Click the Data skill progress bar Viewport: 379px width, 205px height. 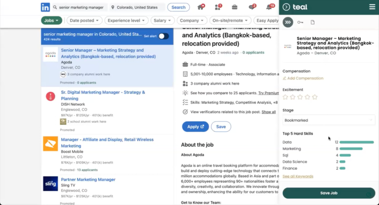(x=356, y=142)
